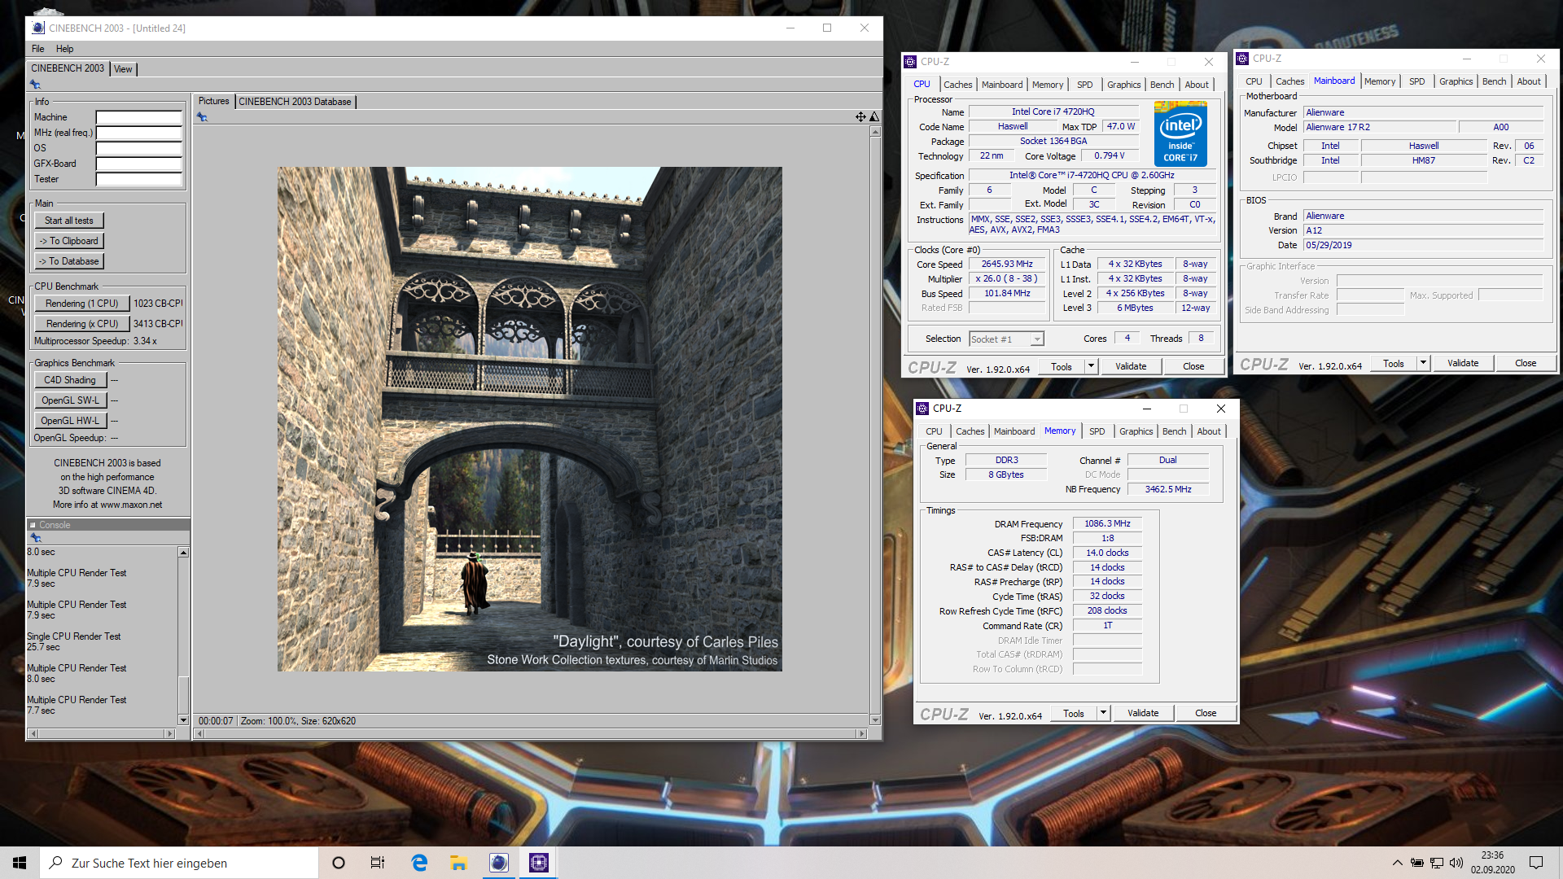Click the DRAM Frequency value 1086.3 MHz
Viewport: 1563px width, 879px height.
pyautogui.click(x=1107, y=524)
